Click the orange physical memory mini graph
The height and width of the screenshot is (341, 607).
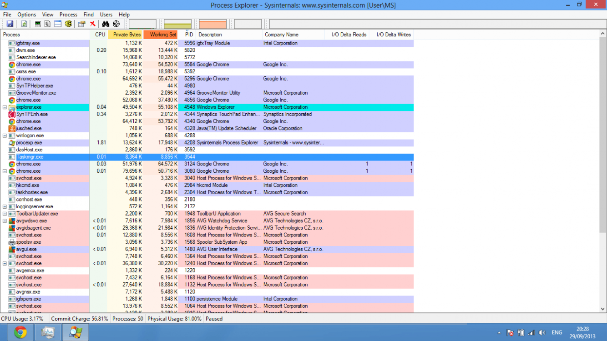point(212,24)
